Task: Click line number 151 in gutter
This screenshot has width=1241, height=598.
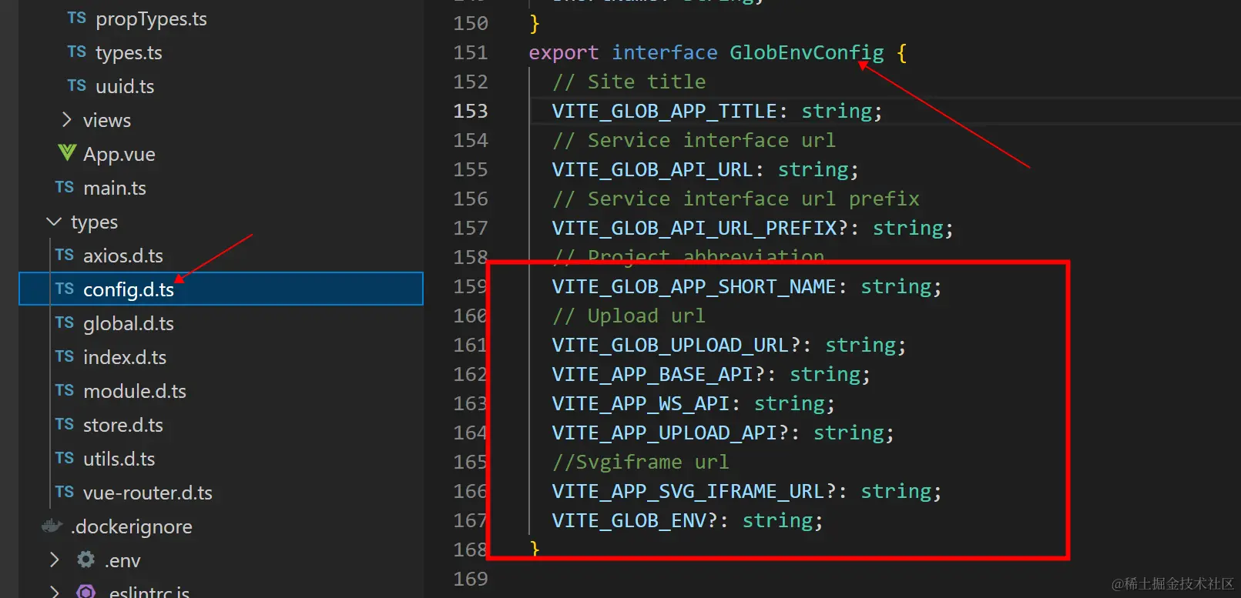Action: 471,52
